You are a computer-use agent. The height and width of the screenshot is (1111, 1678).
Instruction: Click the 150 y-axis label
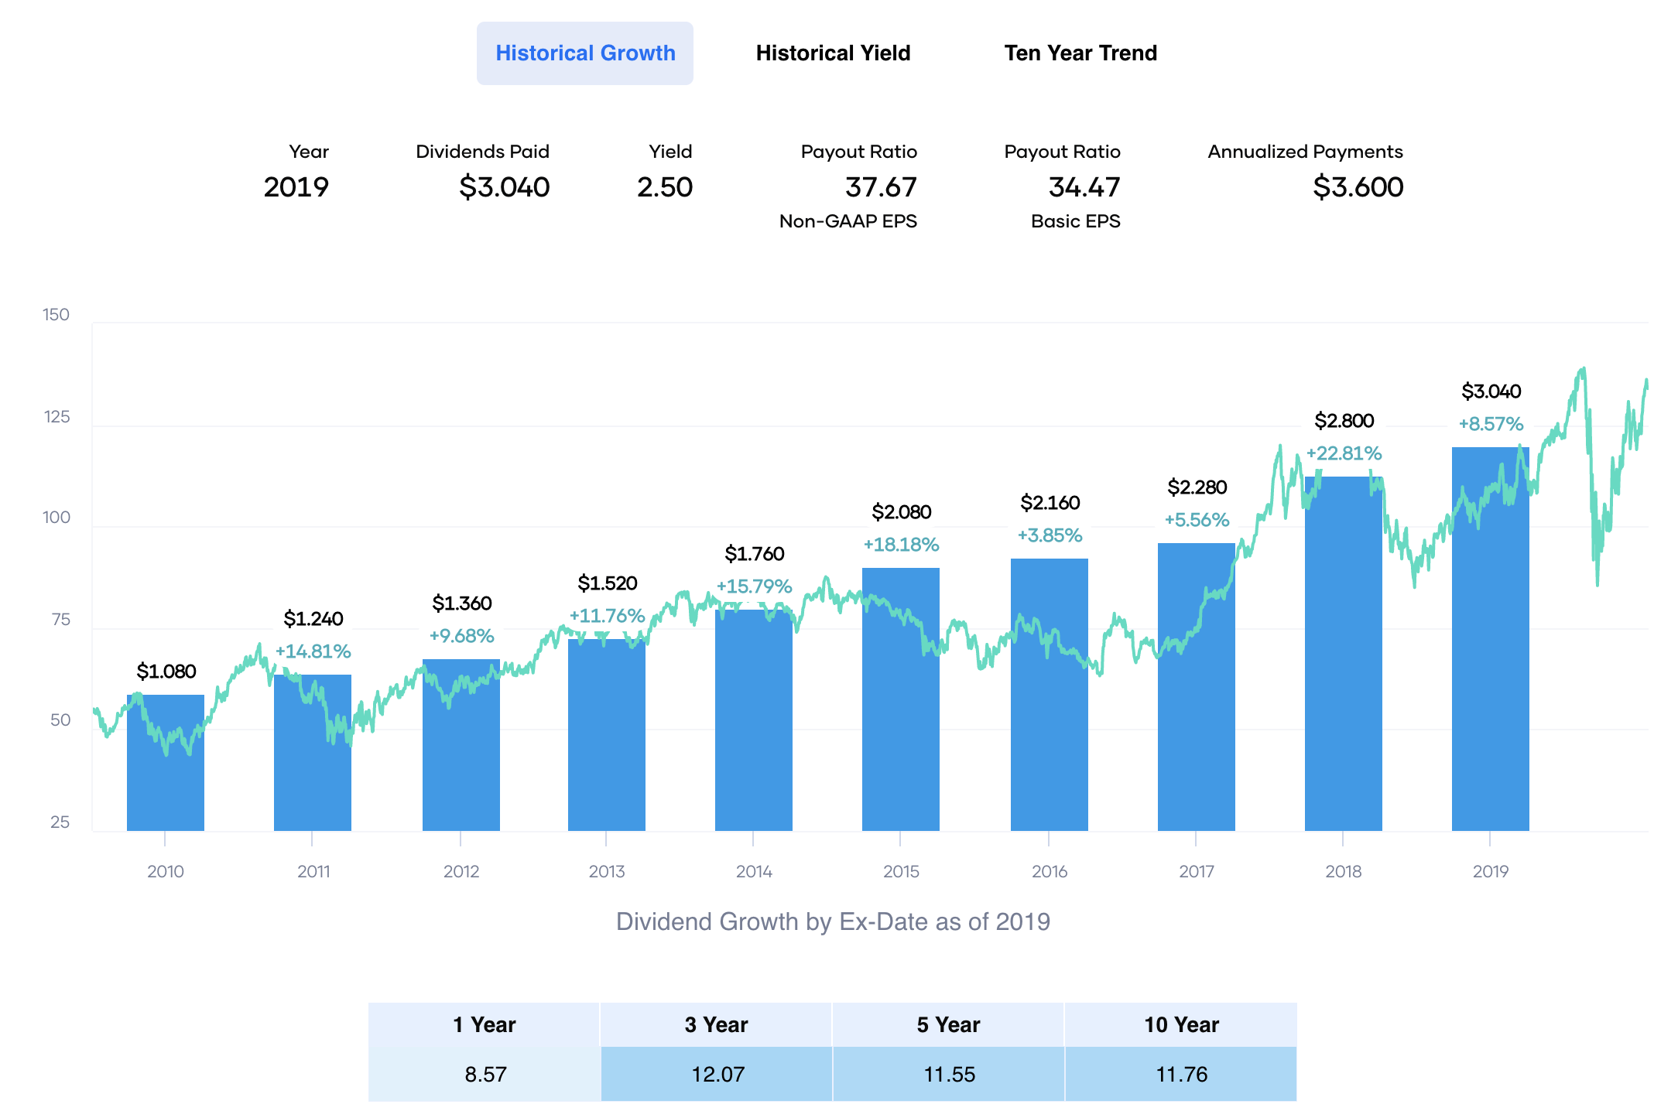[56, 315]
